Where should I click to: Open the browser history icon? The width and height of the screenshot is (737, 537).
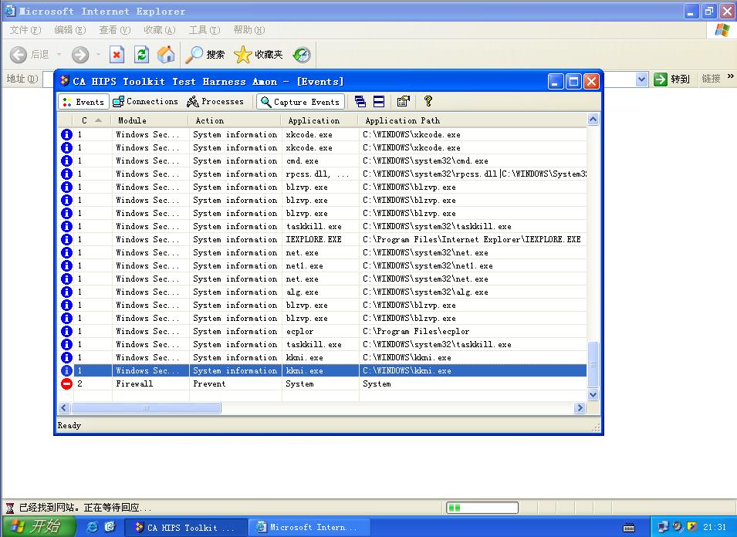302,55
